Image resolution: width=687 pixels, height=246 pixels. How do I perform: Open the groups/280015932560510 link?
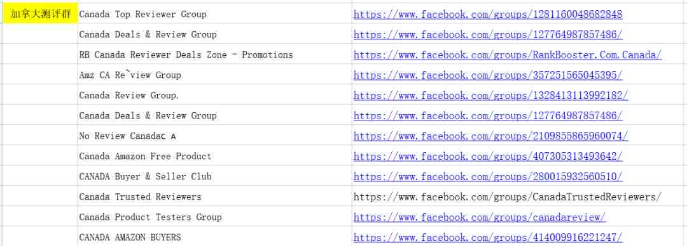click(488, 176)
